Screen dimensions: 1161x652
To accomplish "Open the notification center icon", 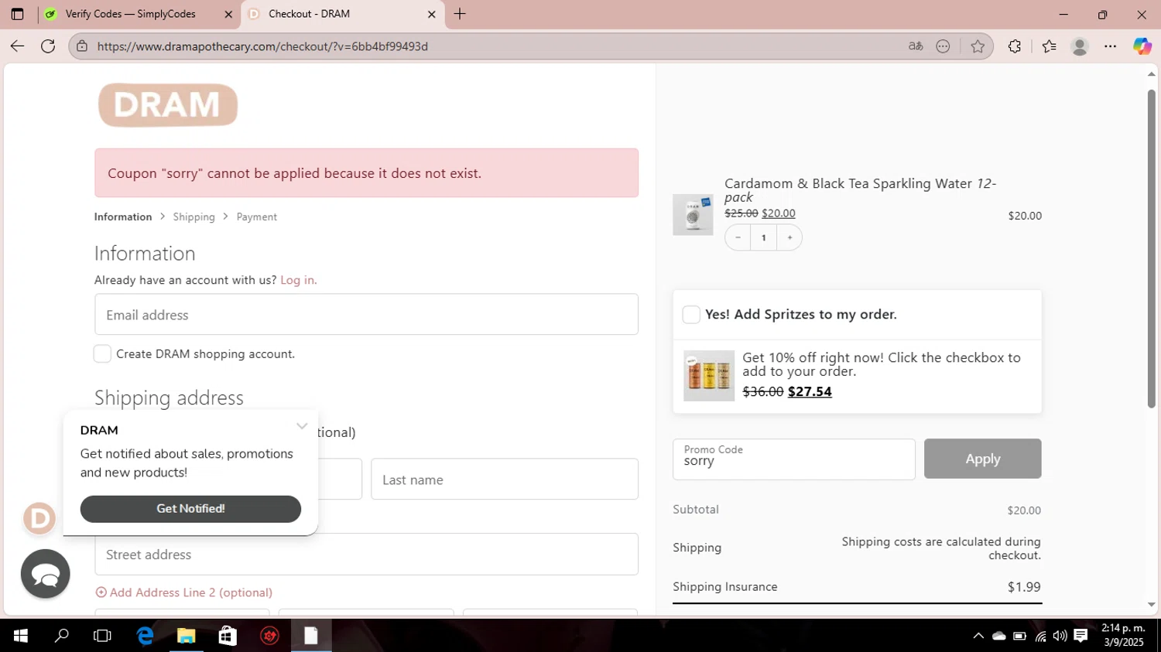I will click(1081, 636).
